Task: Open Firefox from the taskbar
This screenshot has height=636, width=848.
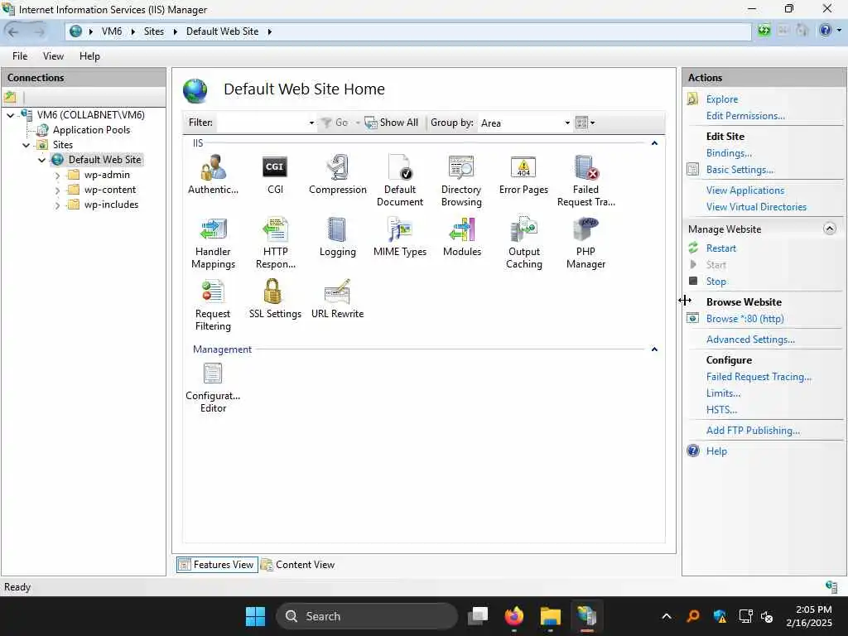Action: pyautogui.click(x=513, y=616)
